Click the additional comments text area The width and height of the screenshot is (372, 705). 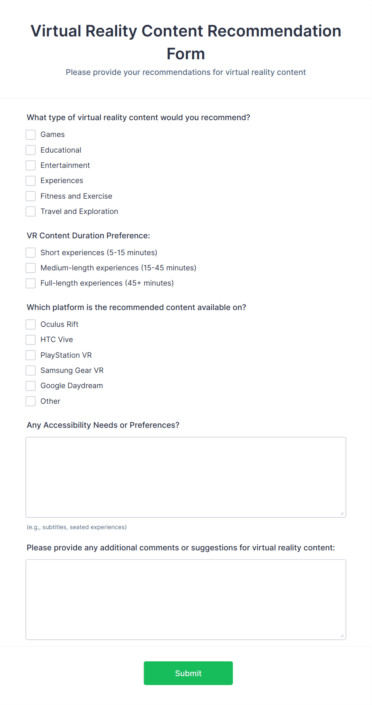pyautogui.click(x=186, y=599)
